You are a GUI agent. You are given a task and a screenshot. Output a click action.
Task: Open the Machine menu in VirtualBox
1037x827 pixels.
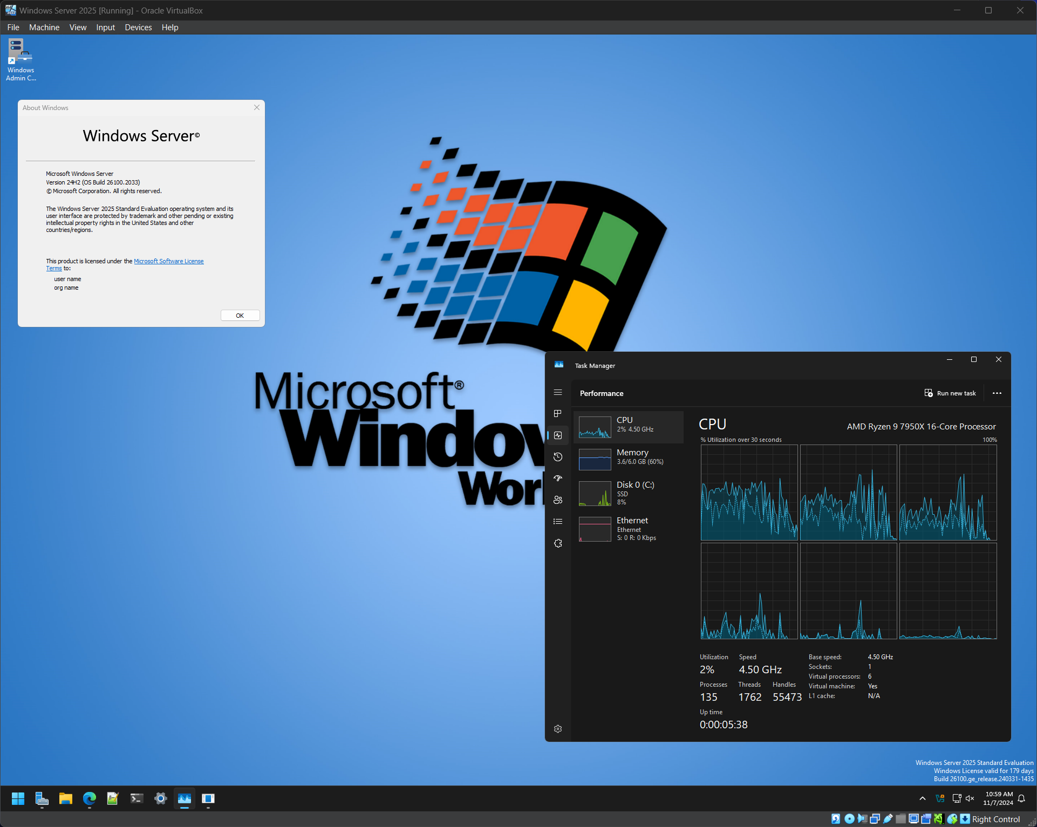click(44, 28)
